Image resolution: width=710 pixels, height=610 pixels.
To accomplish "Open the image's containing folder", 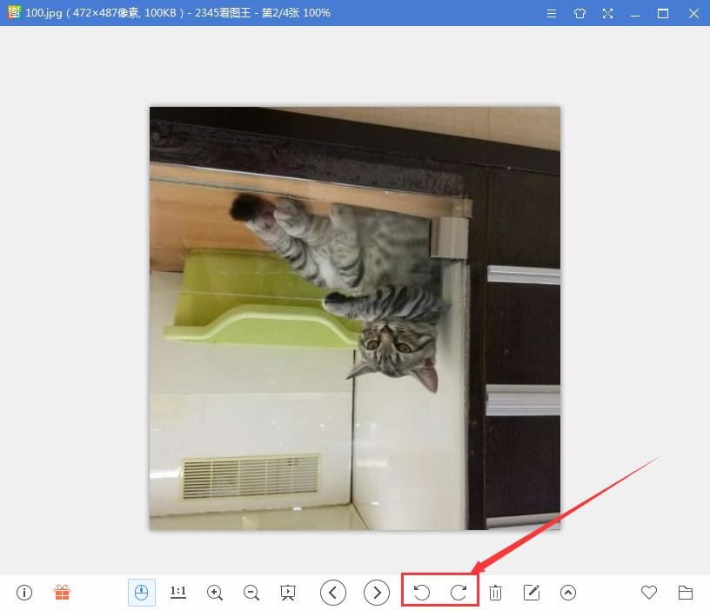I will pos(686,593).
